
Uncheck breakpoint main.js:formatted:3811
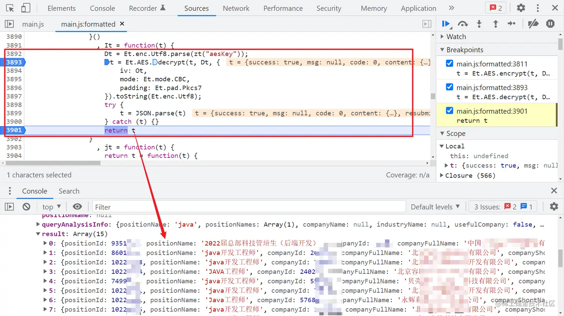(x=449, y=63)
